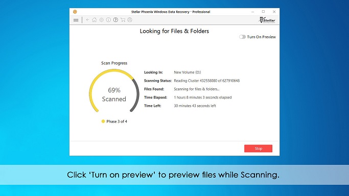Go back using the arrow icon

pyautogui.click(x=88, y=20)
